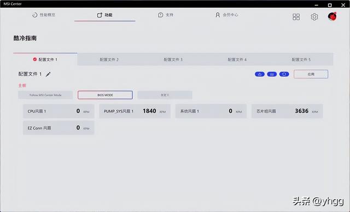
Task: Maximize the MSI Center window
Action: [x=330, y=5]
